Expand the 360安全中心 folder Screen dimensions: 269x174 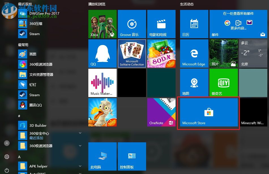[80, 133]
